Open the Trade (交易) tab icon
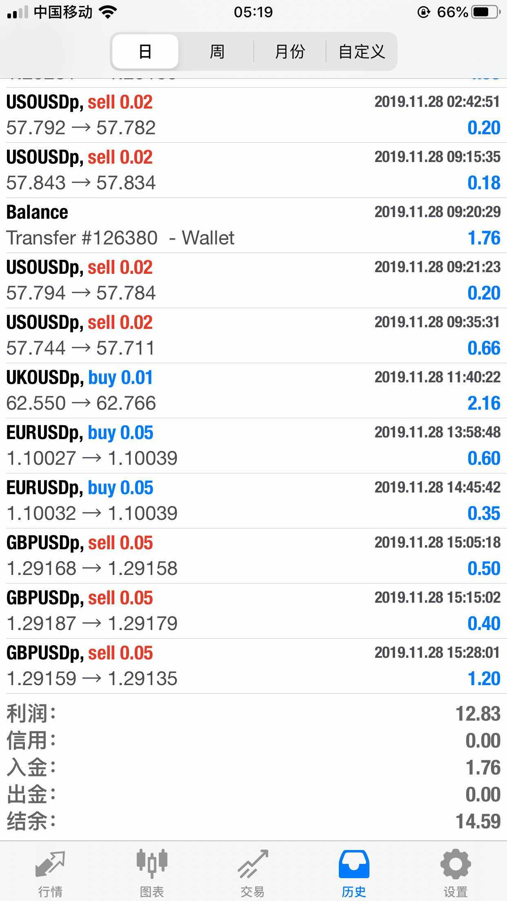507x901 pixels. pyautogui.click(x=253, y=864)
